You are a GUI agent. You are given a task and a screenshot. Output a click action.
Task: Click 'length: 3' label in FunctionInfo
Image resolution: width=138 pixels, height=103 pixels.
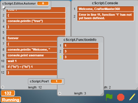(x=80, y=93)
